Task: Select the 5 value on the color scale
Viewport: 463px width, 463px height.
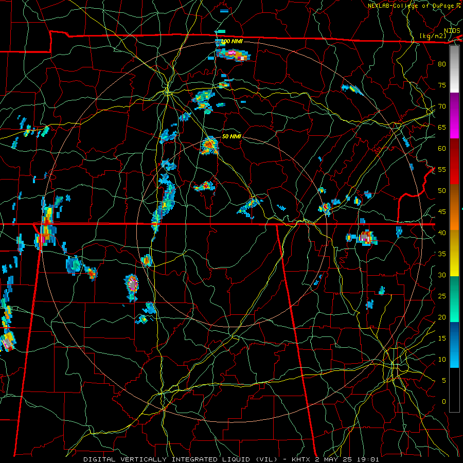Action: click(x=444, y=380)
